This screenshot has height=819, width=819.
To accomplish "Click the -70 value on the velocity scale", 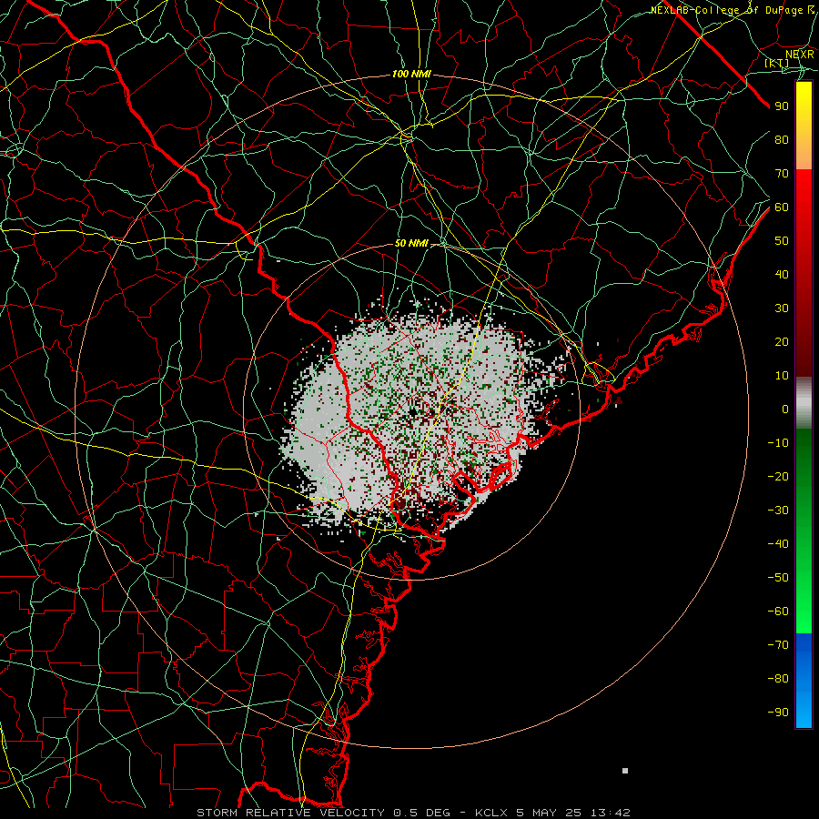I will 778,645.
